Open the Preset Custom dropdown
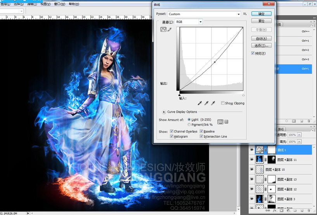 [x=204, y=14]
